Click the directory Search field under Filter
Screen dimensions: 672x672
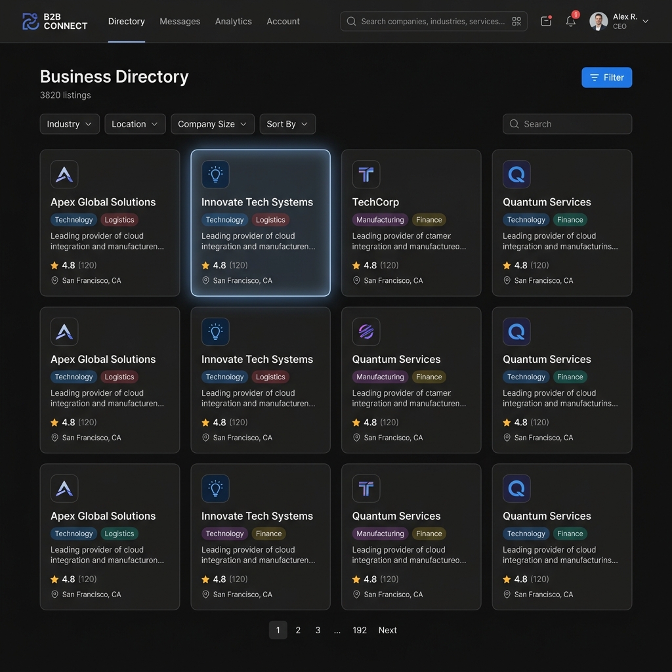pos(567,124)
